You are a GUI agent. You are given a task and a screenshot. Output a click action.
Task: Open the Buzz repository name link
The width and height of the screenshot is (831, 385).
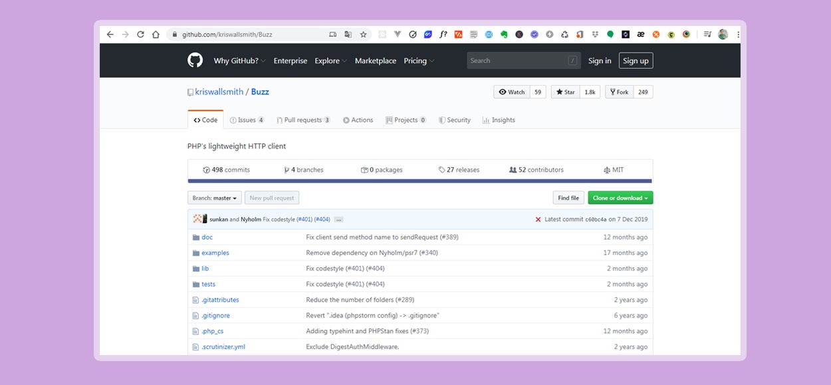click(260, 92)
